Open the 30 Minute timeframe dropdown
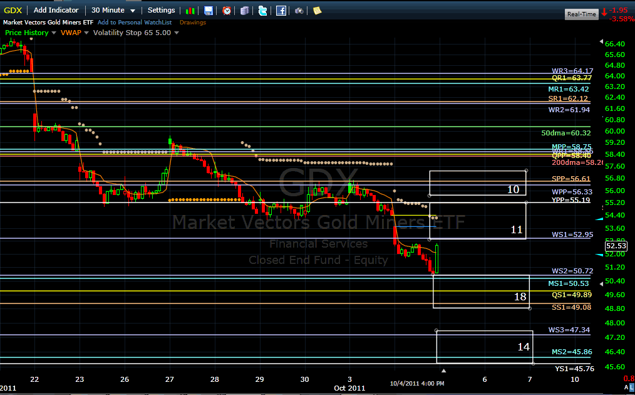 (113, 10)
